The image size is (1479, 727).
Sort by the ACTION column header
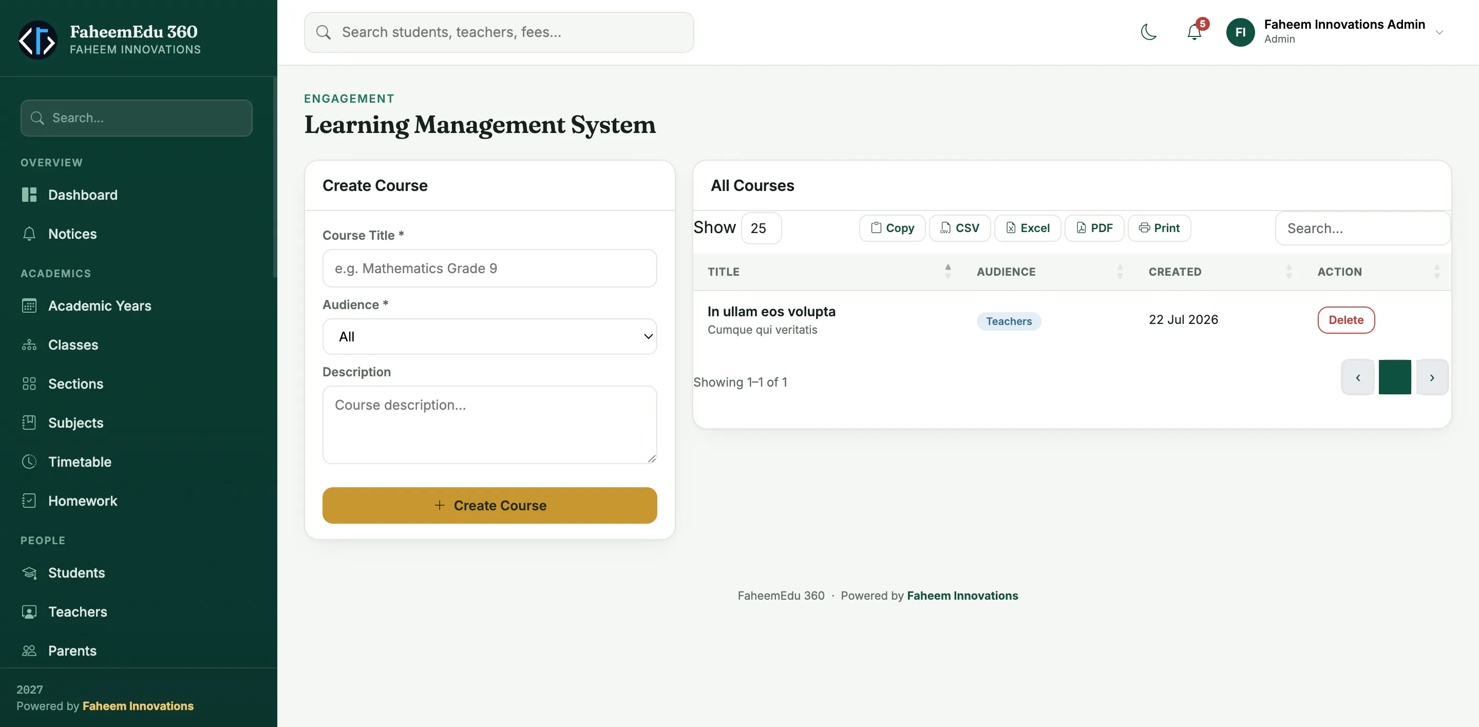(x=1378, y=272)
